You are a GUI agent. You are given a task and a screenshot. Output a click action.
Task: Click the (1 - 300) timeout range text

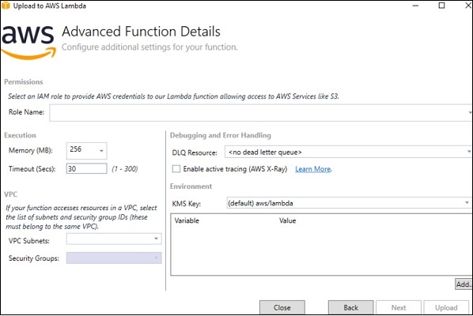125,169
